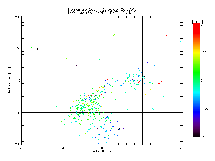Click the cyan X marker at the lower right

click(153, 109)
